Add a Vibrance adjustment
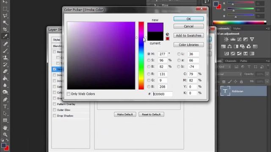Viewport: 271px width, 152px height. pos(252,39)
